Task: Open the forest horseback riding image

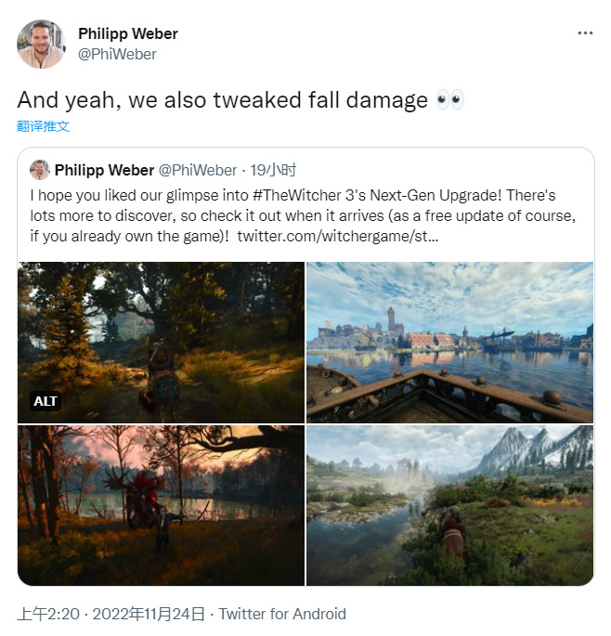Action: (x=161, y=342)
